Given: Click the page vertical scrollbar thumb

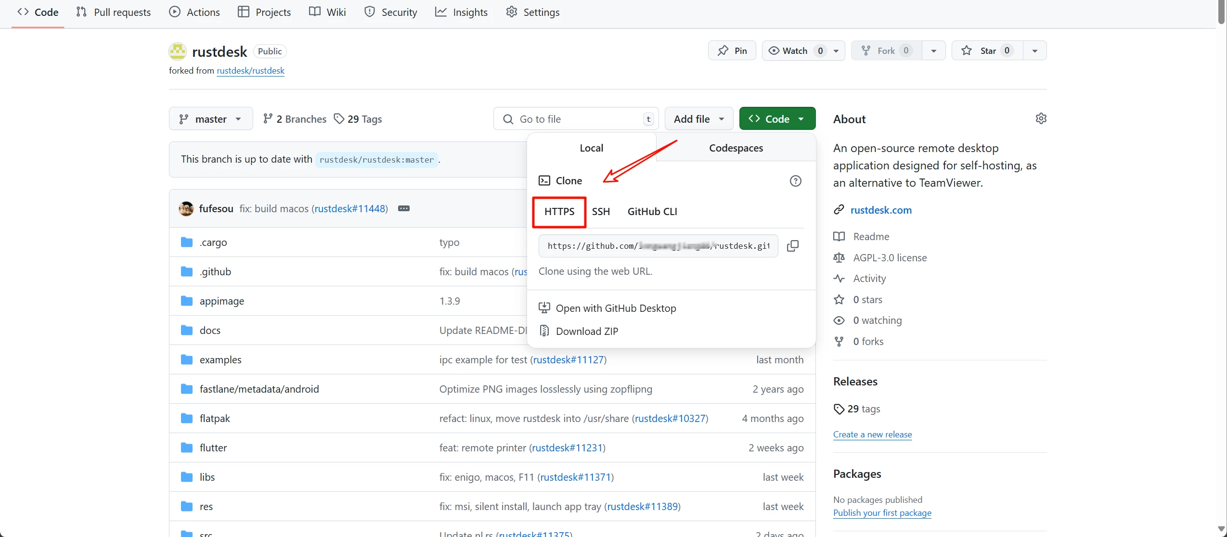Looking at the screenshot, I should pyautogui.click(x=1221, y=12).
